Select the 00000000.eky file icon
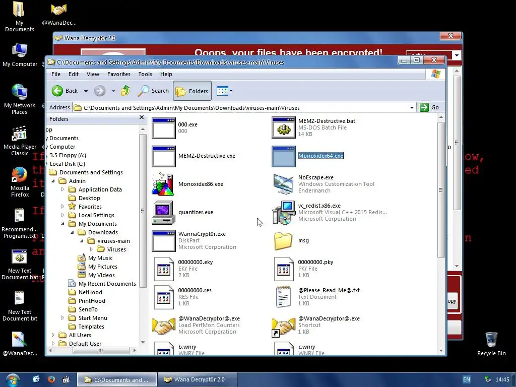Viewport: 516px width, 387px height. point(164,269)
